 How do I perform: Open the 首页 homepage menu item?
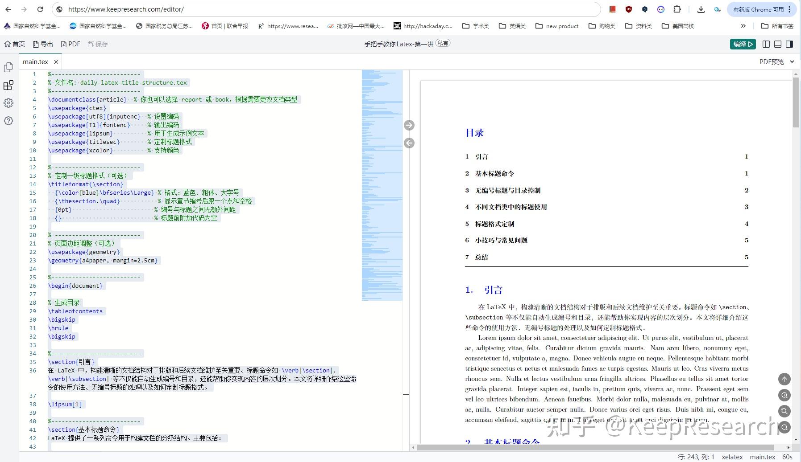pos(15,44)
